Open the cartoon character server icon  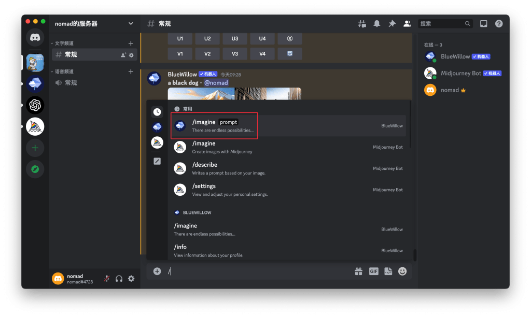35,63
